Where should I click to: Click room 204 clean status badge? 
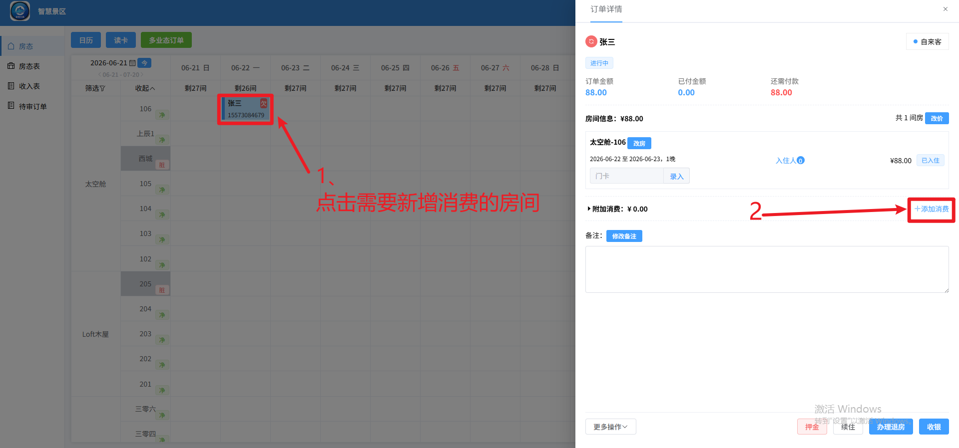click(x=162, y=315)
